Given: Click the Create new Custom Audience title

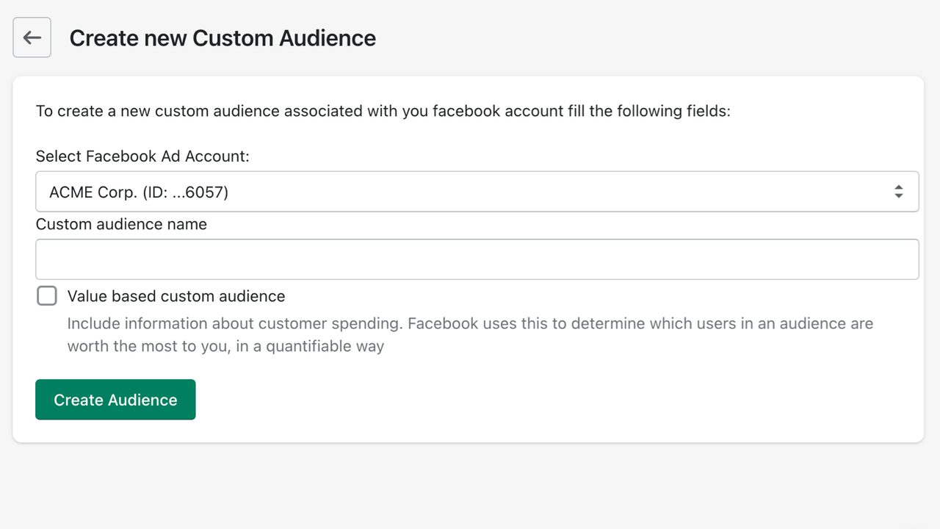Looking at the screenshot, I should pos(223,37).
